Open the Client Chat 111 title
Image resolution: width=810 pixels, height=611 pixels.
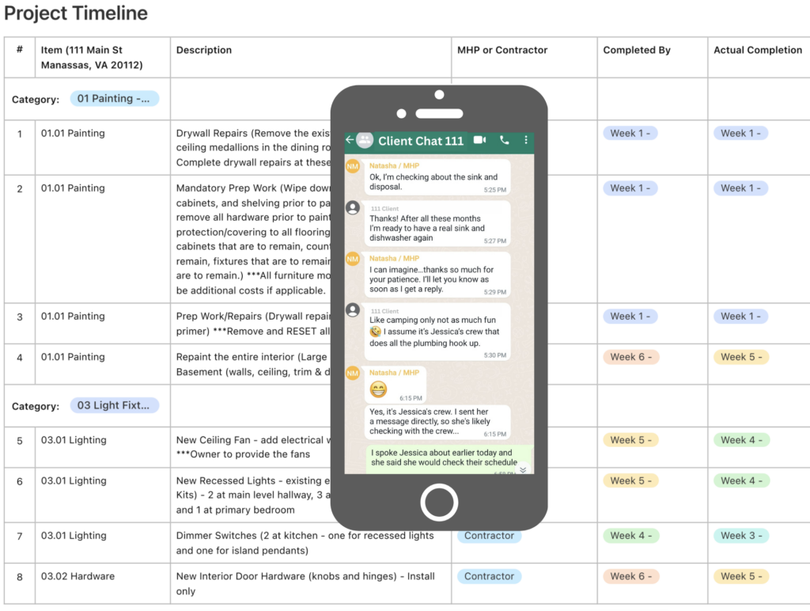(421, 141)
